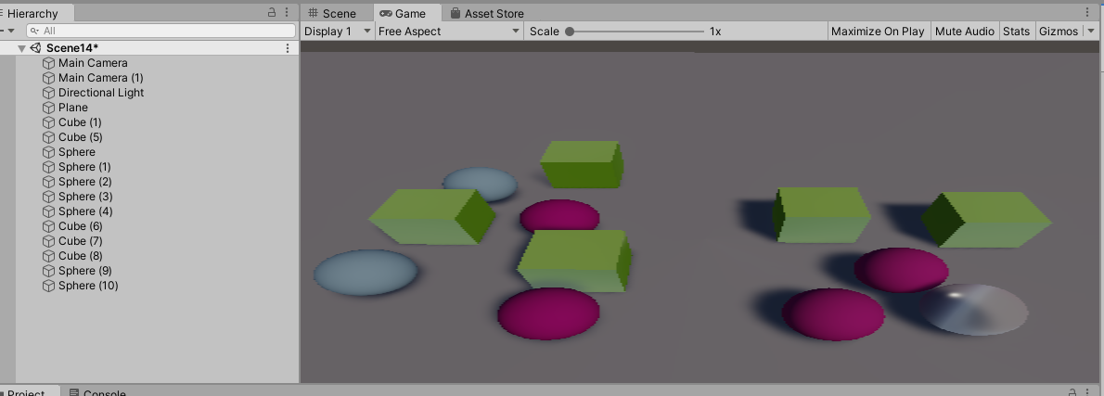1104x396 pixels.
Task: Click the cube icon beside Plane
Action: 48,108
